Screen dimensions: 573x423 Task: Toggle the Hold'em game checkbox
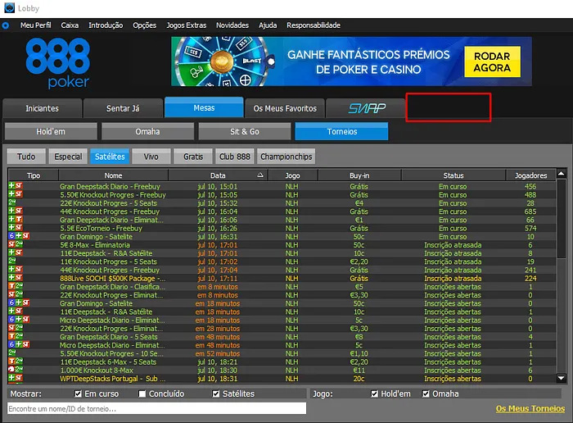coord(374,393)
